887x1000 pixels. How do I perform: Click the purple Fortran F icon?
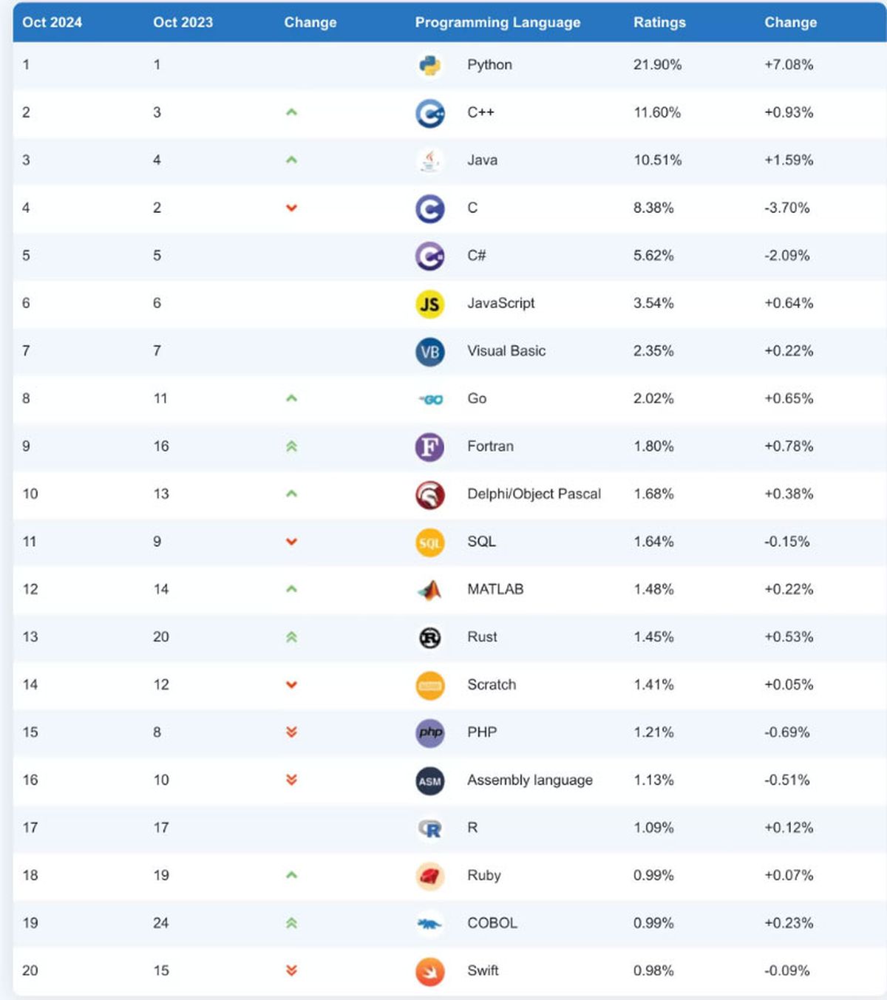(x=429, y=447)
